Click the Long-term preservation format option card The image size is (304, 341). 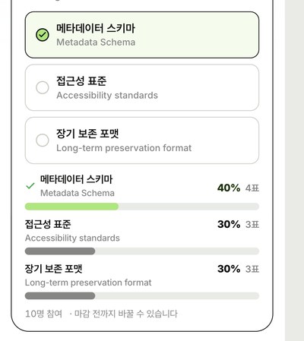(142, 141)
